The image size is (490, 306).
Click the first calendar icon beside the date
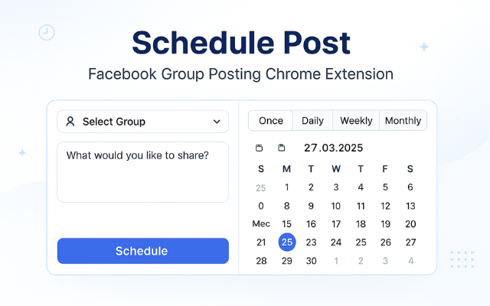tap(259, 148)
